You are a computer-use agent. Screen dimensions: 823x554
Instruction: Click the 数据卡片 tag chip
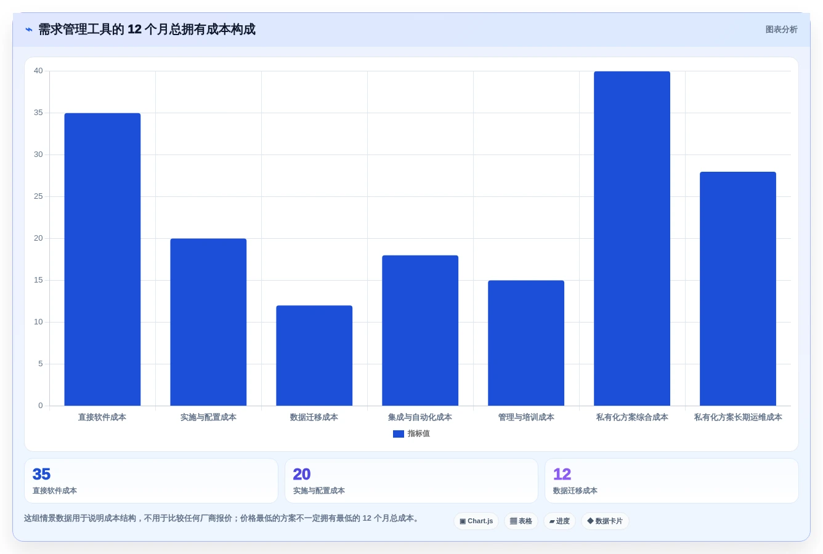(605, 521)
